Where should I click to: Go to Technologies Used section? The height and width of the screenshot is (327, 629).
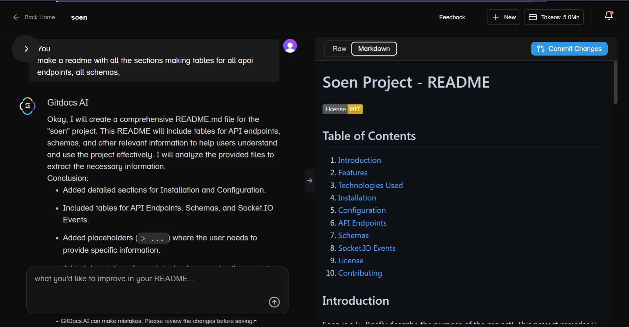(370, 185)
